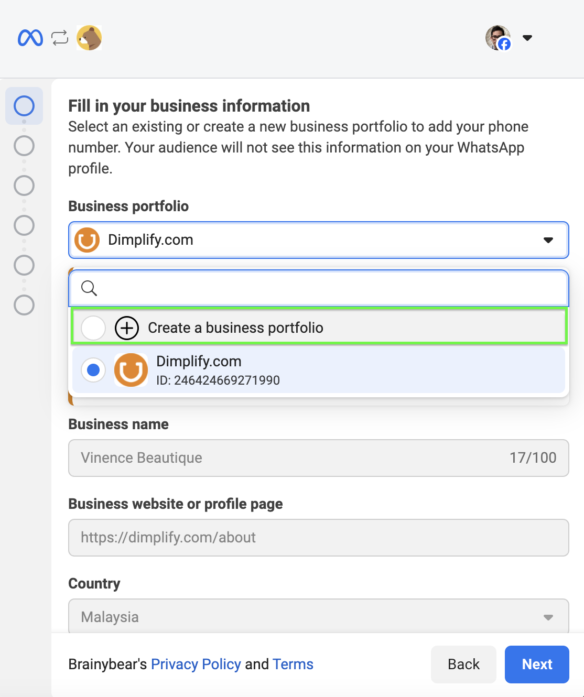Screen dimensions: 584x697
Task: Collapse the Business portfolio dropdown showing Dimplify.com
Action: 319,240
